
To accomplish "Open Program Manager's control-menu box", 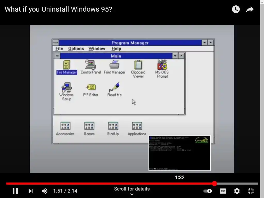I will tap(56, 43).
